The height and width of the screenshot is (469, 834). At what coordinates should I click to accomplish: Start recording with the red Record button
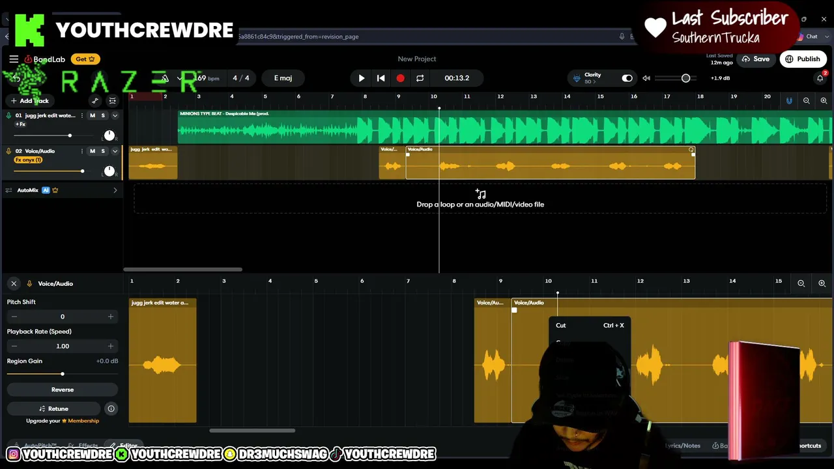[400, 78]
